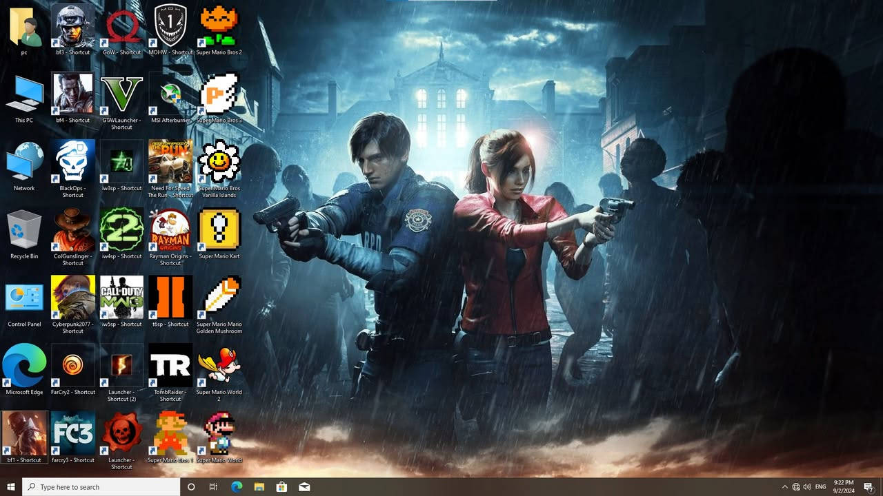
Task: Select the iw4sp - Shortcut icon
Action: pyautogui.click(x=122, y=229)
